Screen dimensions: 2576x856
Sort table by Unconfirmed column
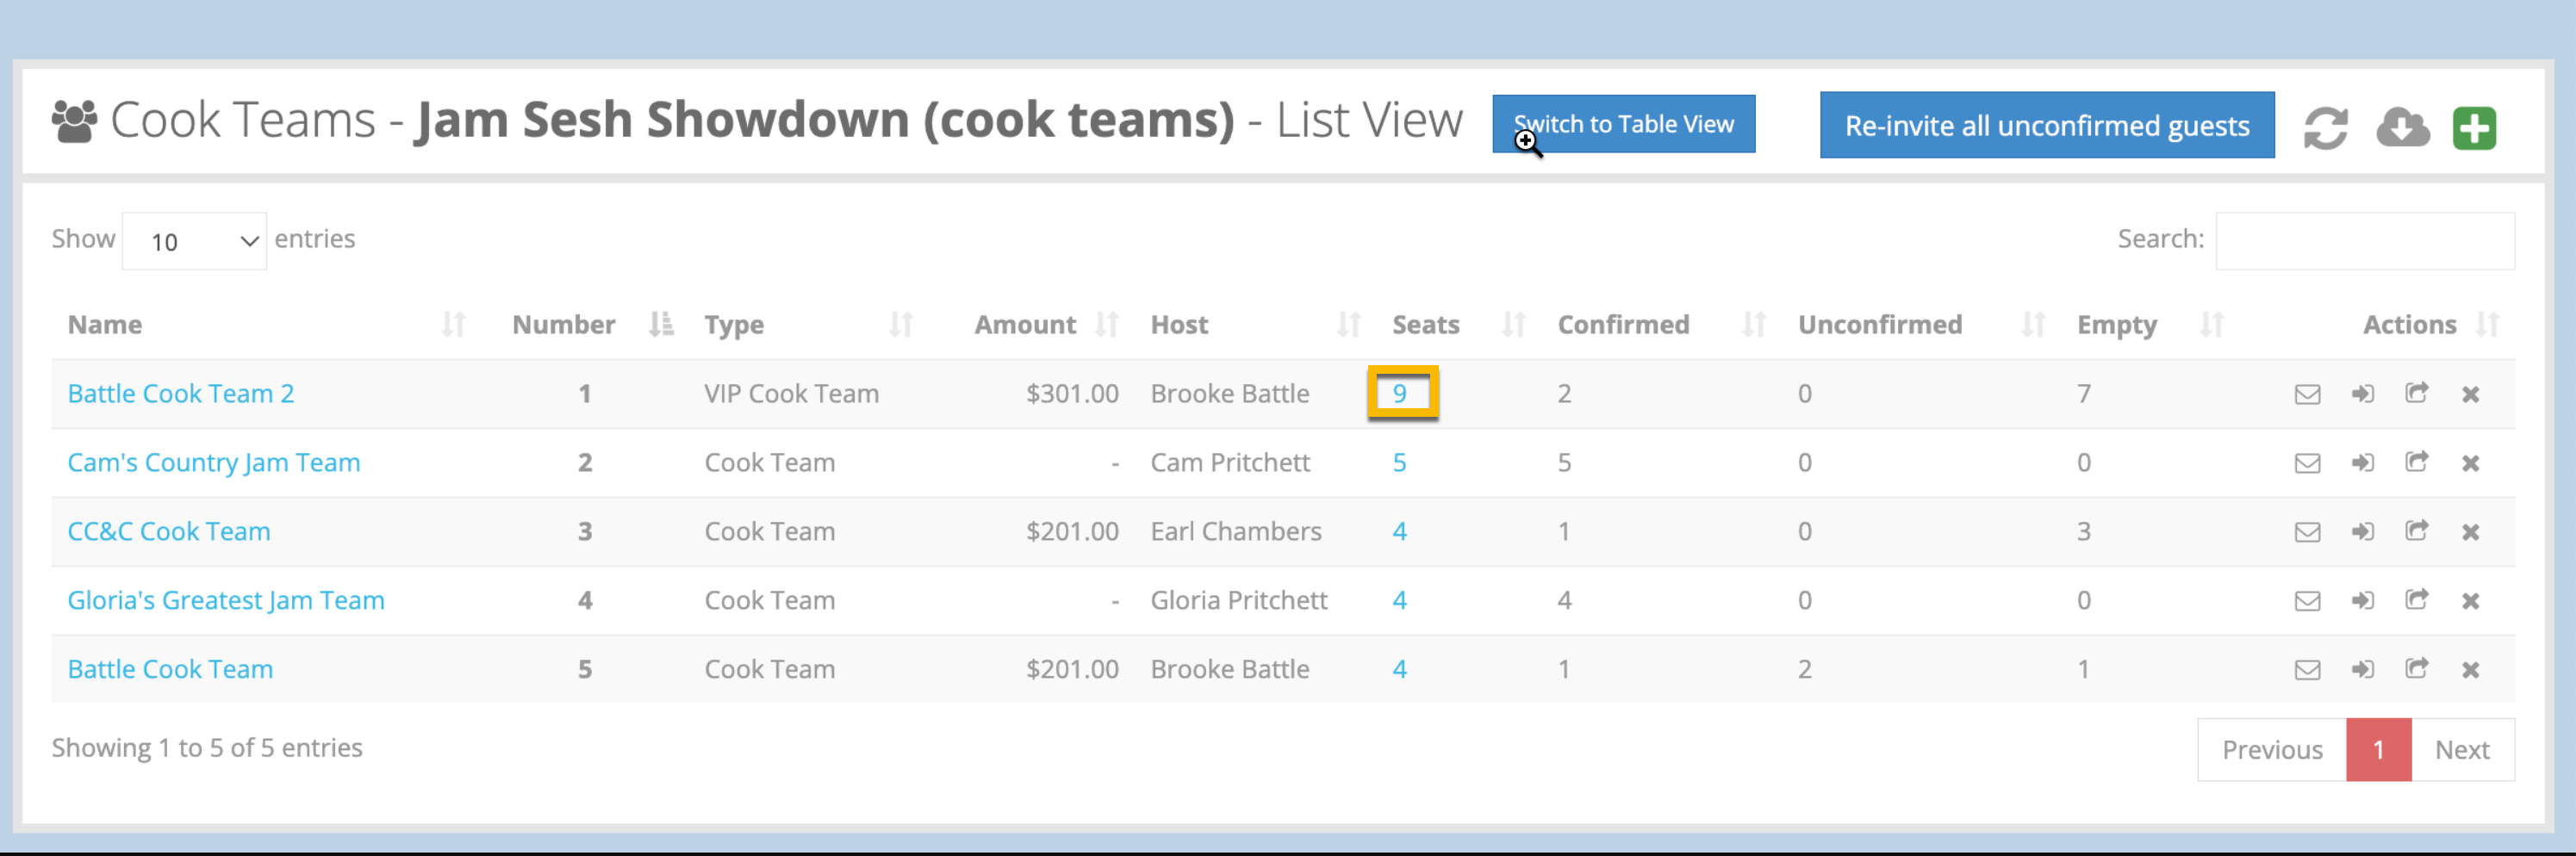coord(1922,325)
